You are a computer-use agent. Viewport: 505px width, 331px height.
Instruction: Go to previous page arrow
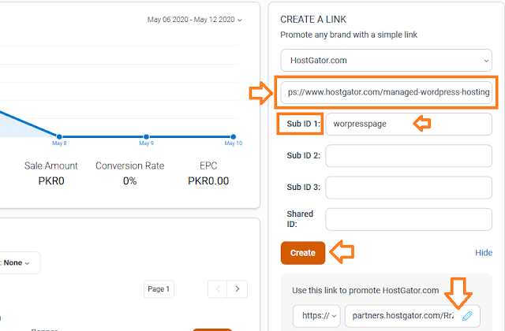218,289
